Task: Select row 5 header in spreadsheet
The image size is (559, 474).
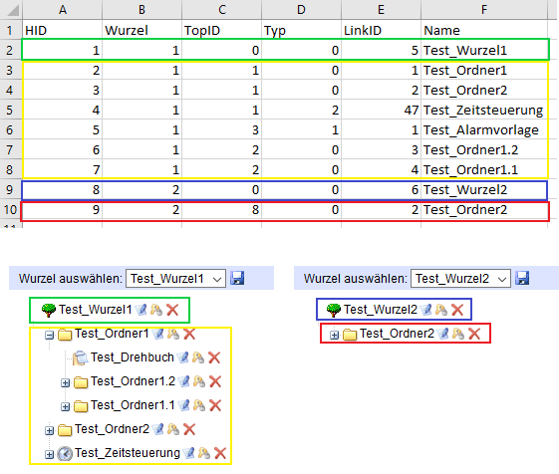Action: point(10,110)
